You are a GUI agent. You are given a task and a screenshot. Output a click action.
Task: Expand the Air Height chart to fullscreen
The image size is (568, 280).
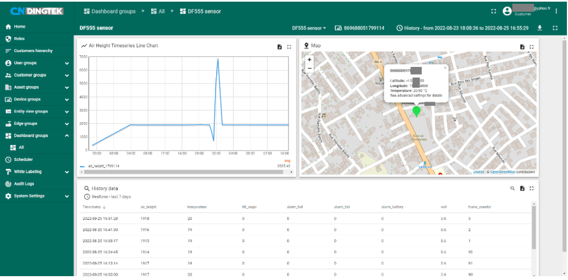289,47
